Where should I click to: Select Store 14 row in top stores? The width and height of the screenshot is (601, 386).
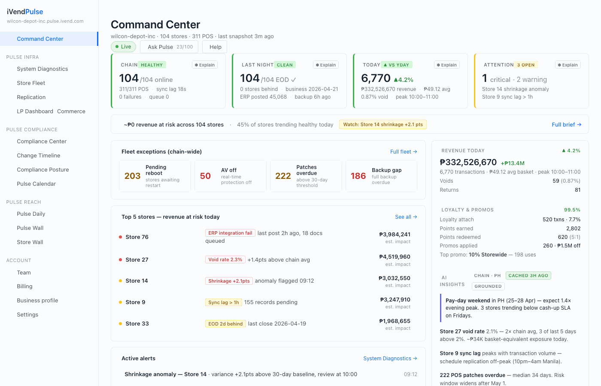[x=268, y=281]
